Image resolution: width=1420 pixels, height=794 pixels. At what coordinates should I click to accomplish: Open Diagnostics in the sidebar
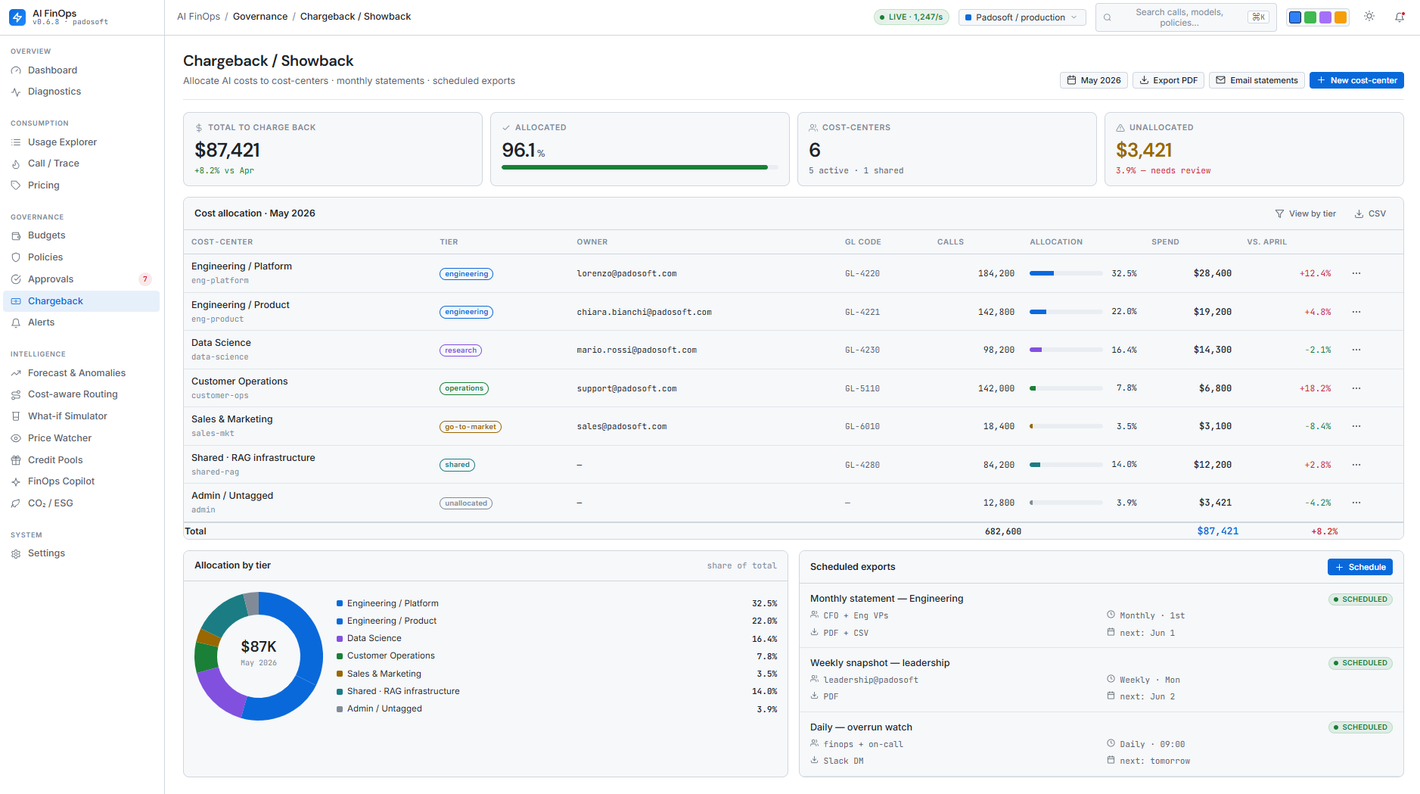click(x=82, y=92)
